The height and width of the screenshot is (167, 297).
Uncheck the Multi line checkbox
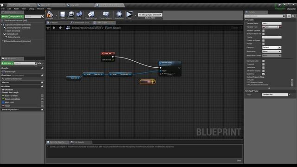click(x=263, y=74)
